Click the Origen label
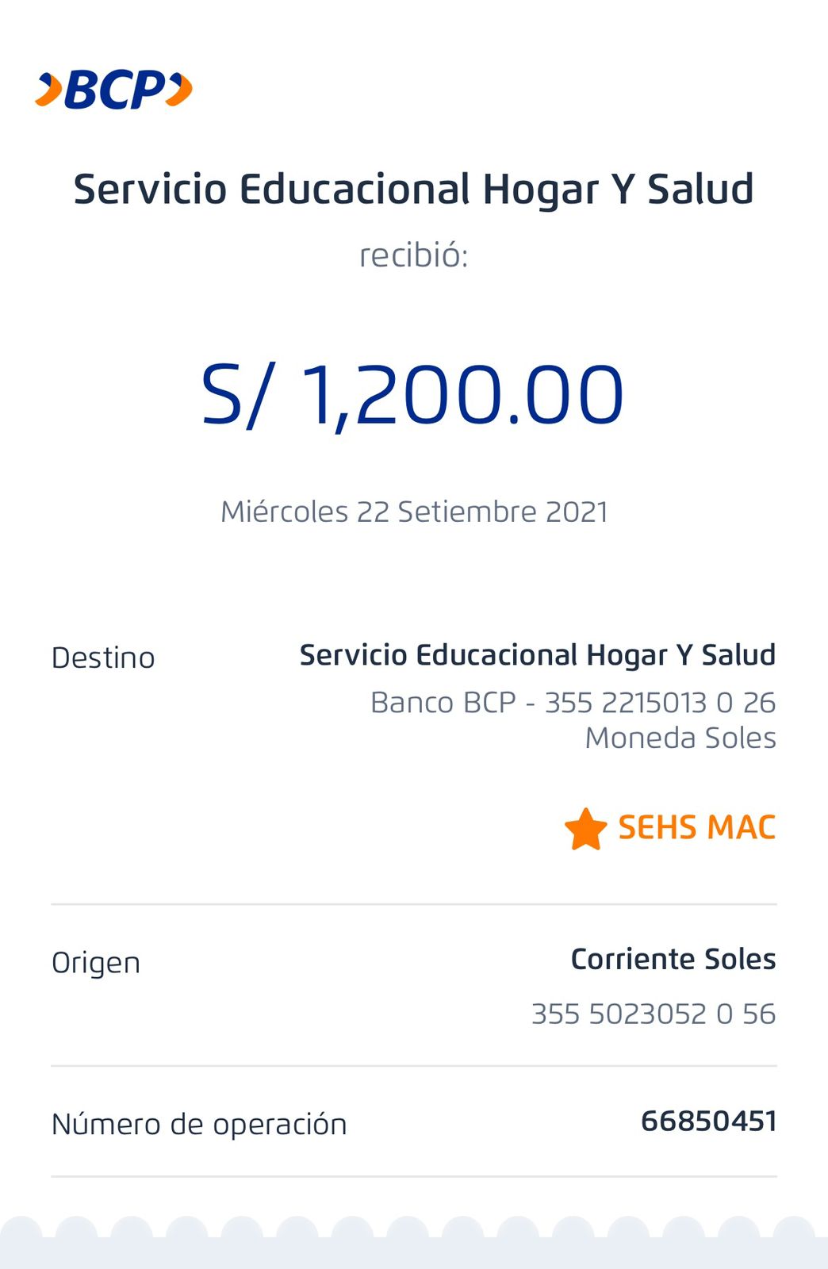Image resolution: width=828 pixels, height=1269 pixels. click(96, 963)
